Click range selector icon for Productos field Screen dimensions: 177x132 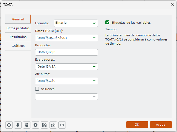point(94,52)
